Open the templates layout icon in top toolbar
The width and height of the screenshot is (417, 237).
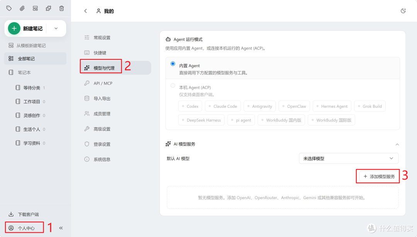click(x=35, y=8)
